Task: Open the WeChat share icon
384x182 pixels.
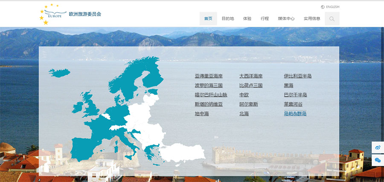Action: click(378, 160)
